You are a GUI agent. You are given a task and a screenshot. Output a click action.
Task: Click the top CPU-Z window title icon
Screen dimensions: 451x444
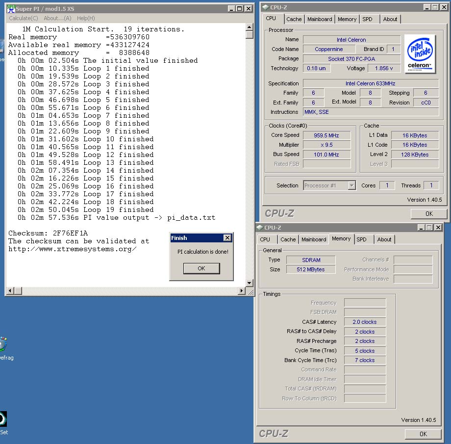pyautogui.click(x=266, y=7)
